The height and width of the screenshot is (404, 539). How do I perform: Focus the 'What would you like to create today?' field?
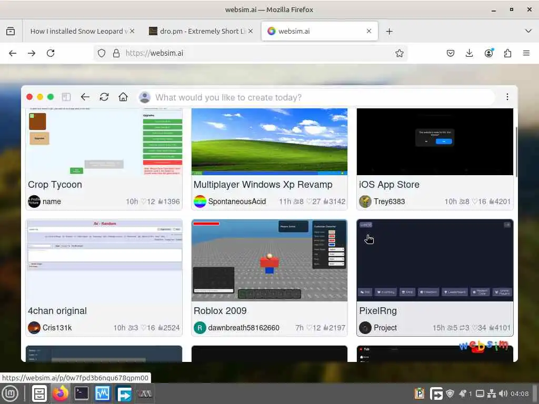pos(316,97)
